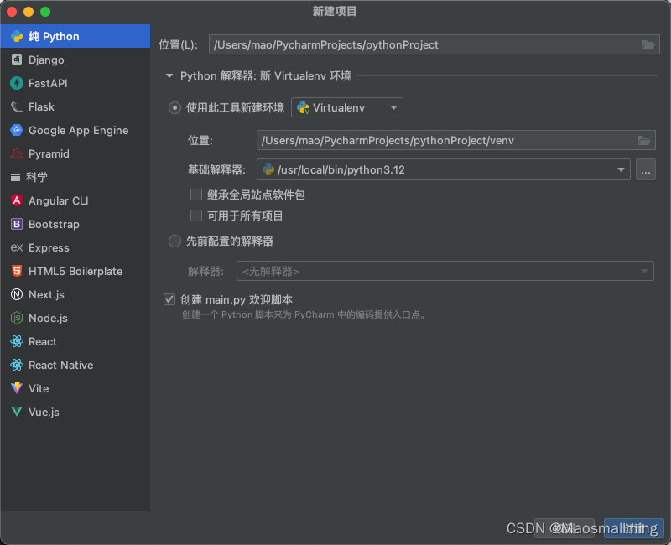Select the React atom icon
The image size is (671, 545).
point(17,341)
